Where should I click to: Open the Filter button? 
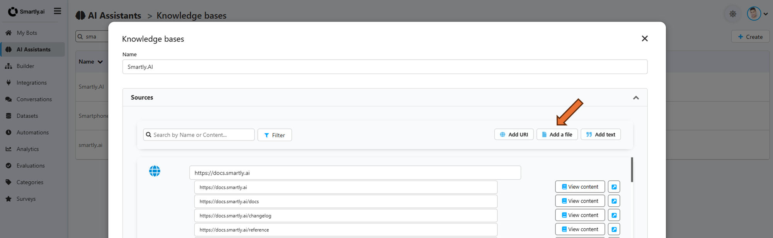(274, 135)
